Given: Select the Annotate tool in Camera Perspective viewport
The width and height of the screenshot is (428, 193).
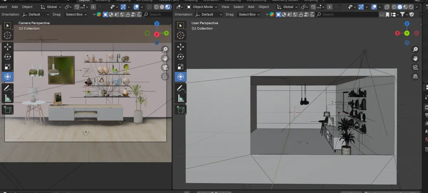Looking at the screenshot, I should (7, 88).
